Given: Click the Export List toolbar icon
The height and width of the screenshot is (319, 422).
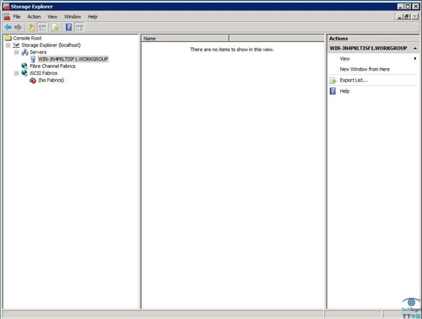Looking at the screenshot, I should pyautogui.click(x=56, y=27).
